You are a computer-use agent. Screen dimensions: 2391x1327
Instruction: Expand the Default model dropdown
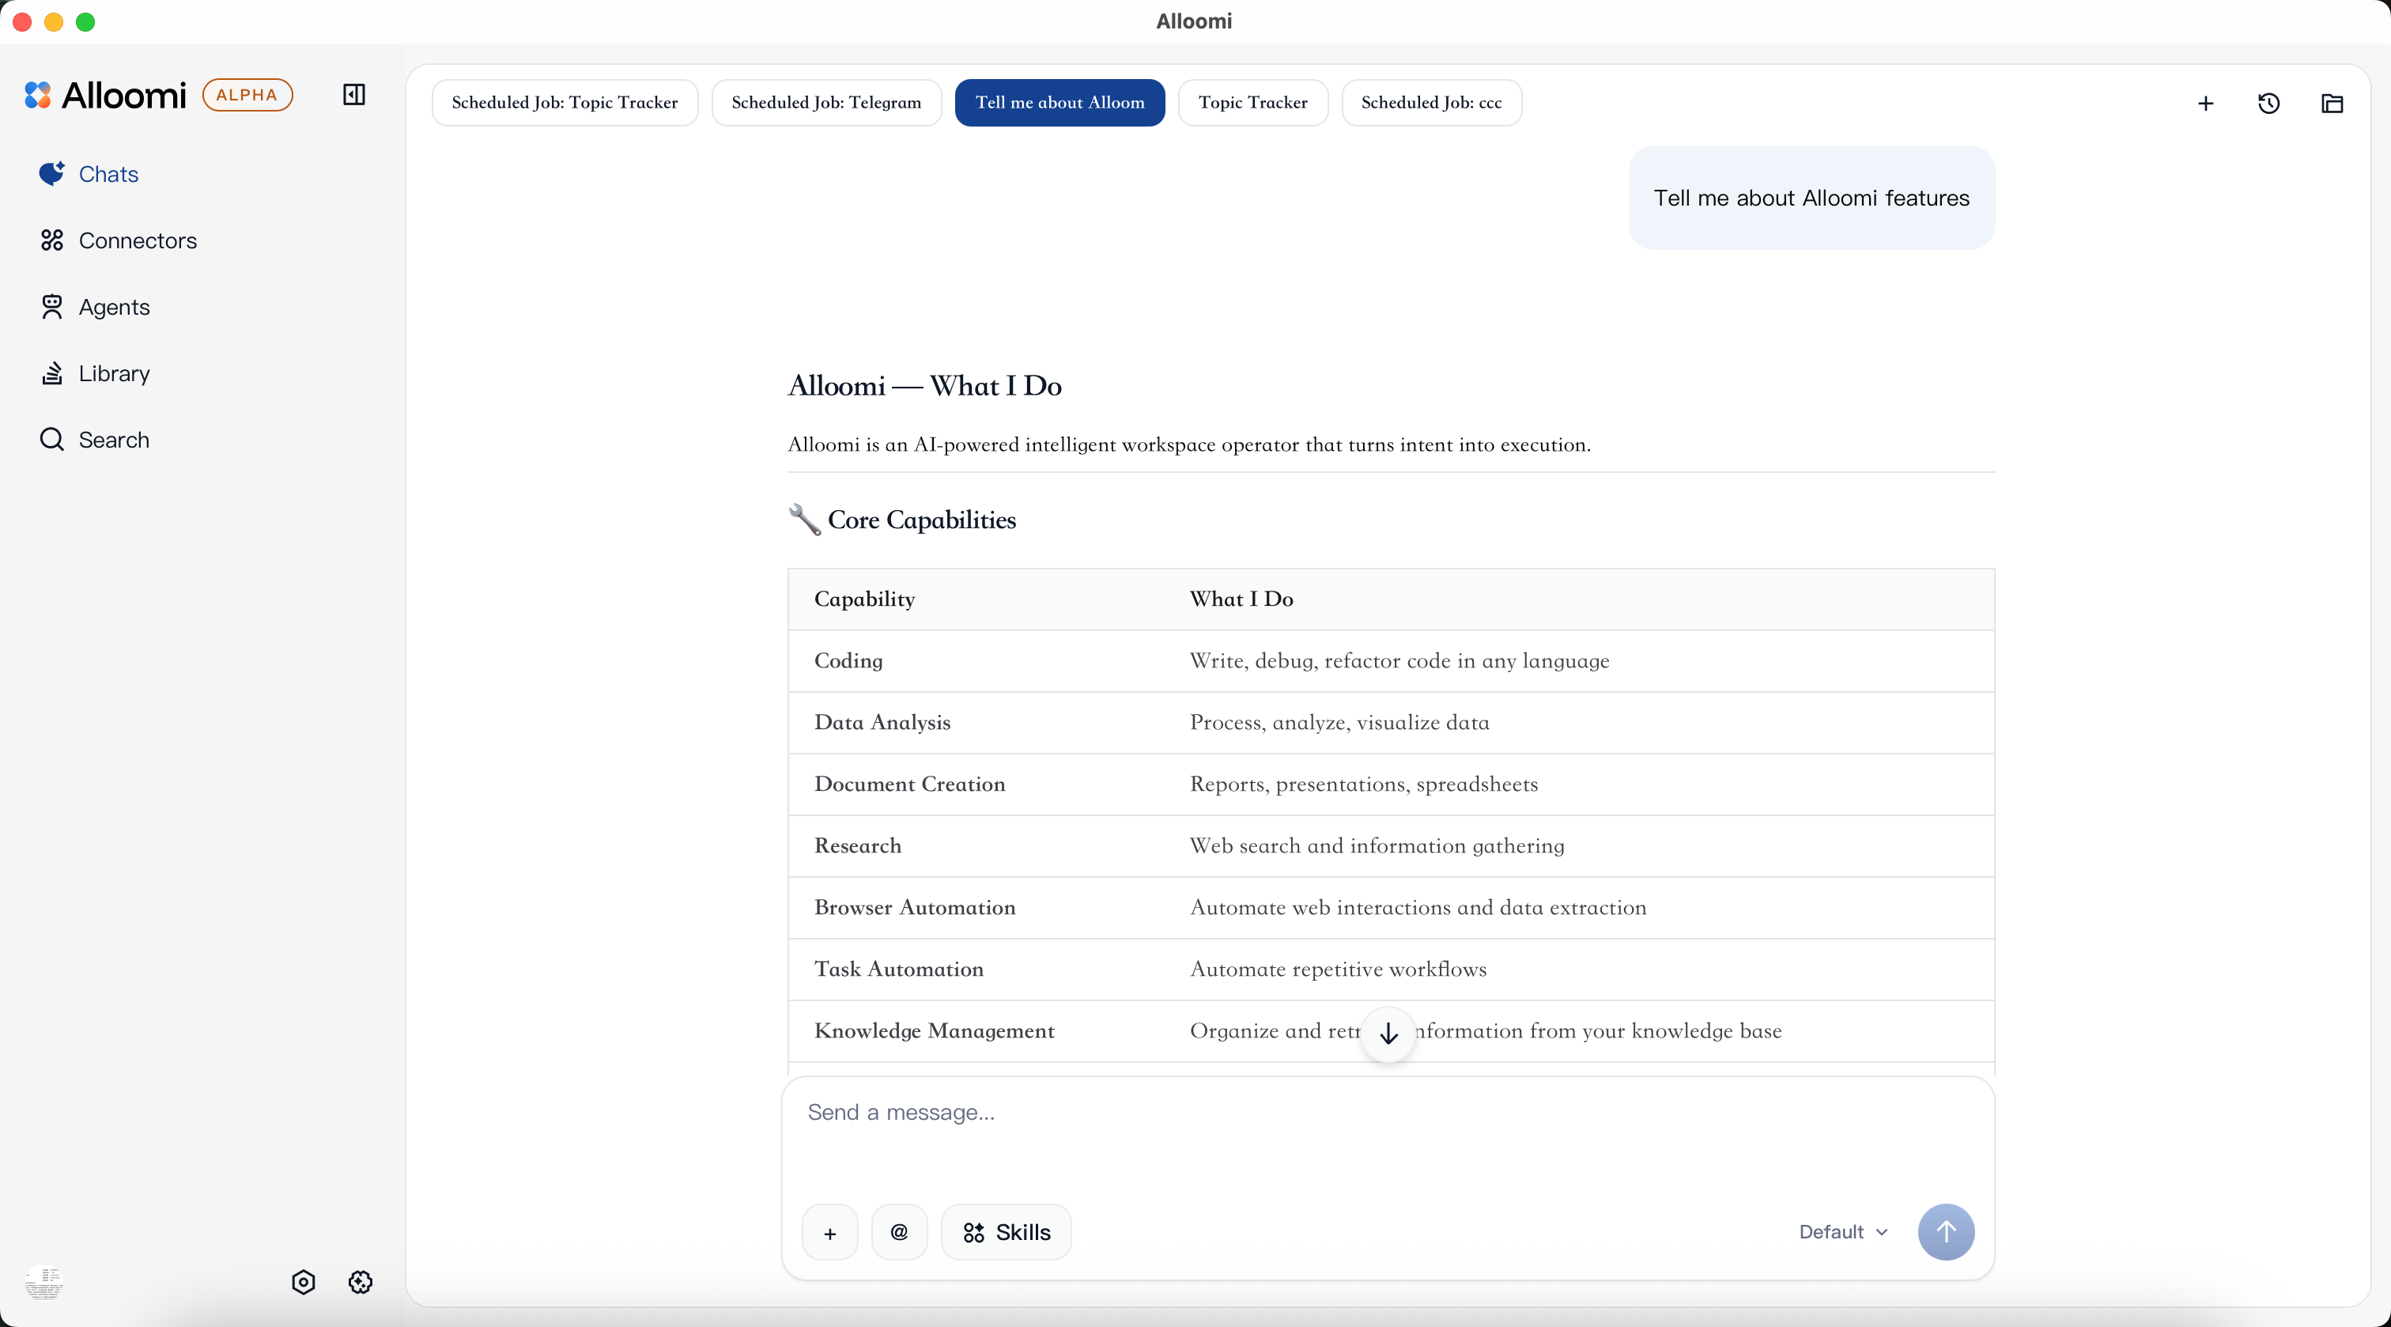pos(1843,1232)
